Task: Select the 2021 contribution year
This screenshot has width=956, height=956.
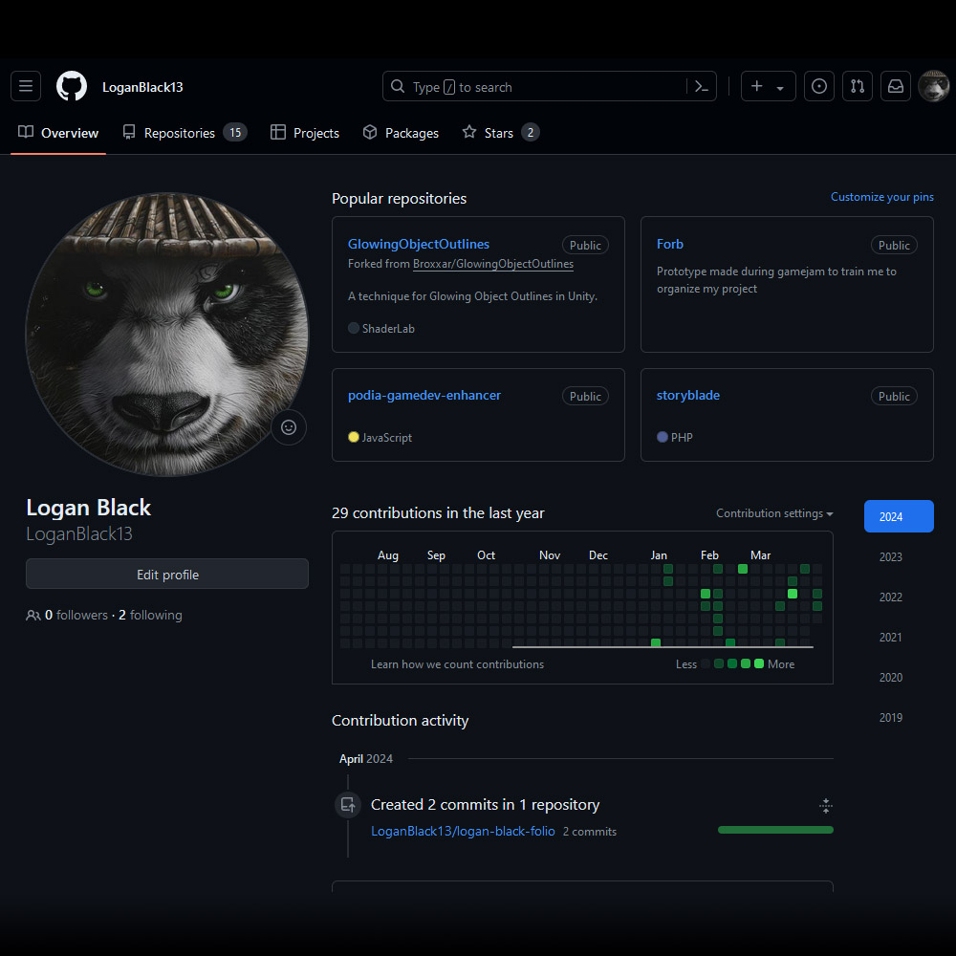Action: [891, 638]
